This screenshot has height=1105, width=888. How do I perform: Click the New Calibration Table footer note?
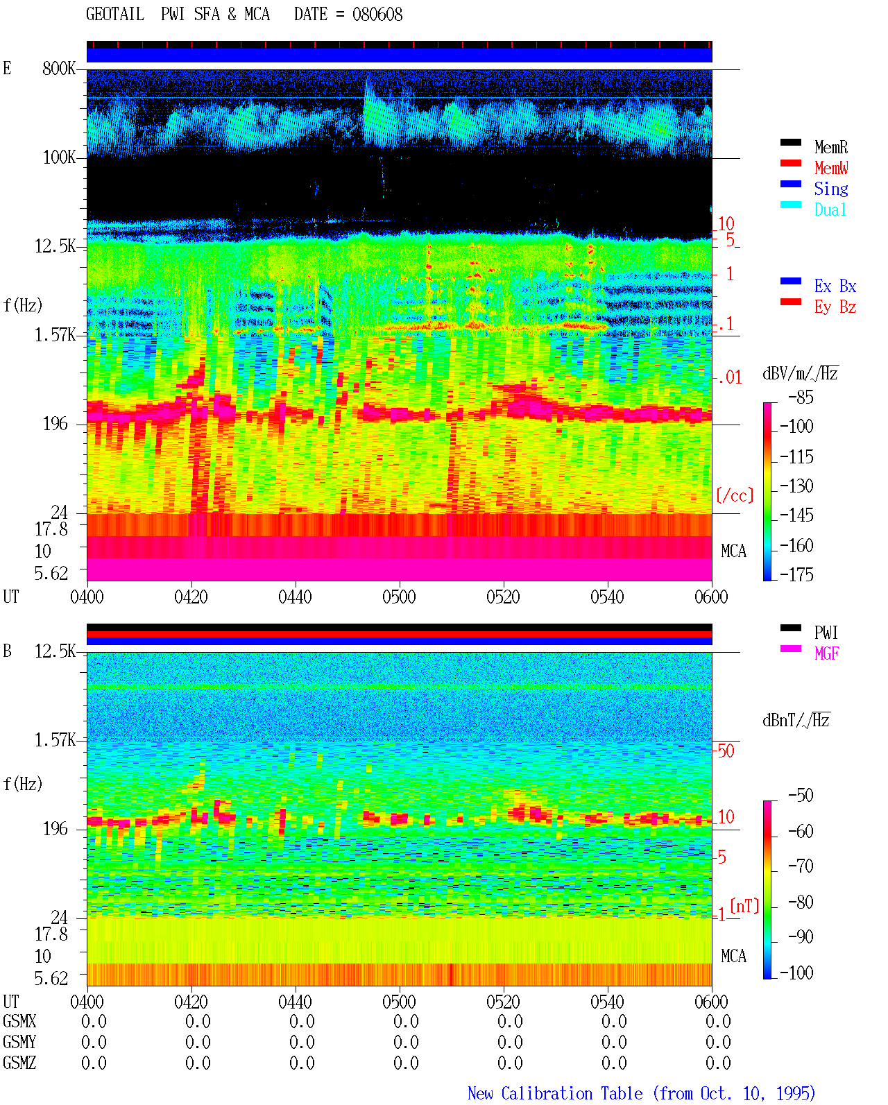click(642, 1093)
